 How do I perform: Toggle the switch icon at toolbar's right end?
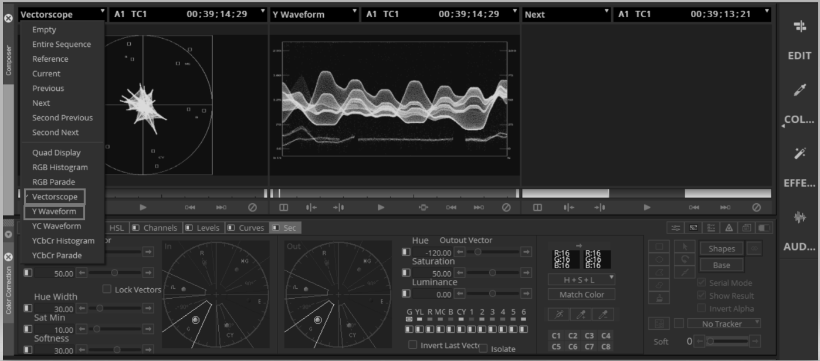tap(765, 228)
